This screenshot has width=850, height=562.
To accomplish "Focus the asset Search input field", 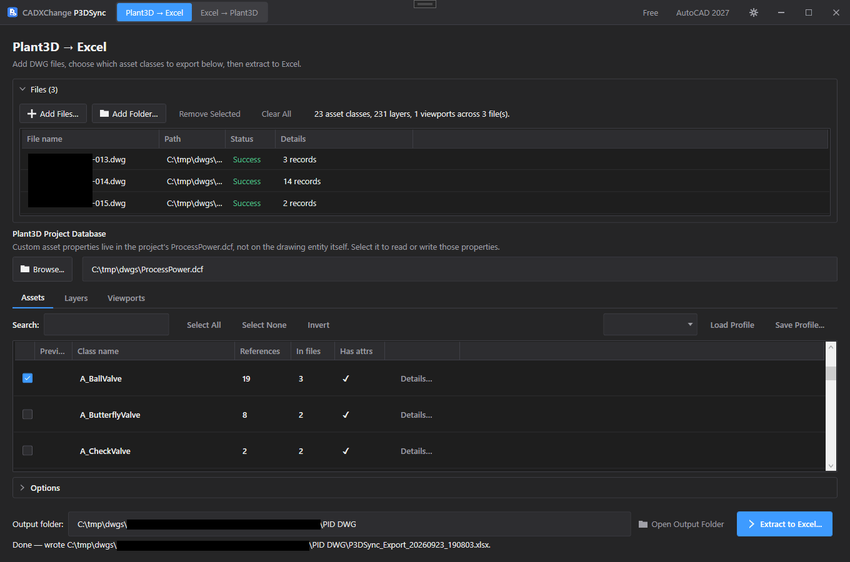I will 106,325.
